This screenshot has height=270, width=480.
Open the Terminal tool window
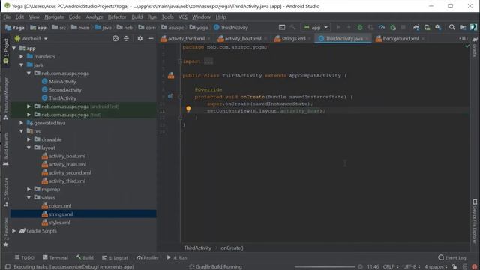[55, 258]
